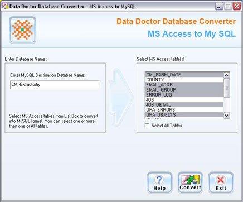
Task: Focus the MySQL destination database name field
Action: click(x=55, y=85)
